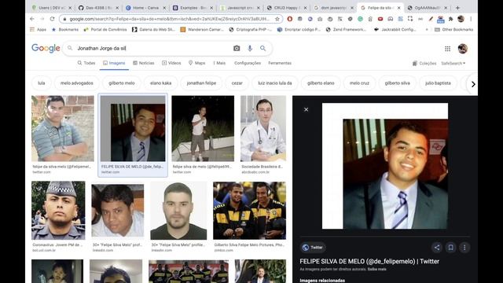Click the Google logo
Image resolution: width=503 pixels, height=283 pixels.
46,48
